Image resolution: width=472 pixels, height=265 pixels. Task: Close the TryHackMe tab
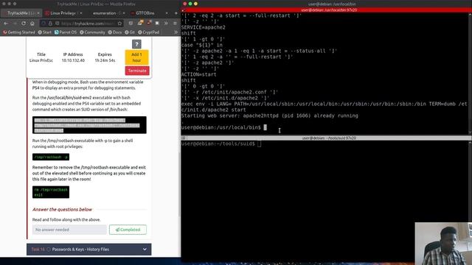click(38, 13)
